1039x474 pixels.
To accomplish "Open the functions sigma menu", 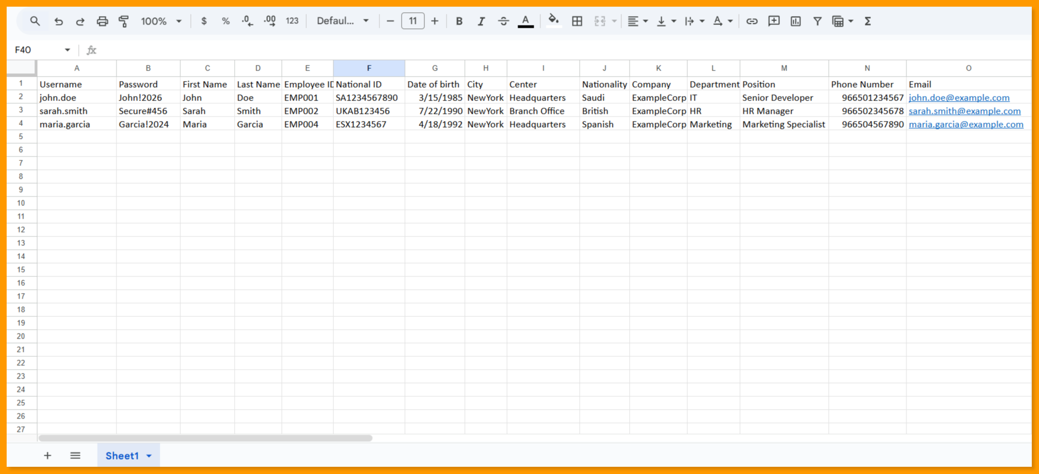I will coord(868,21).
